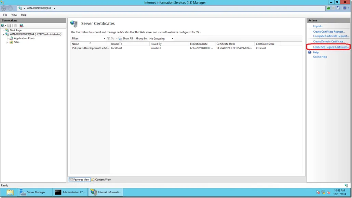Click Create Domain Certificate... link
Image resolution: width=352 pixels, height=198 pixels.
pyautogui.click(x=329, y=42)
